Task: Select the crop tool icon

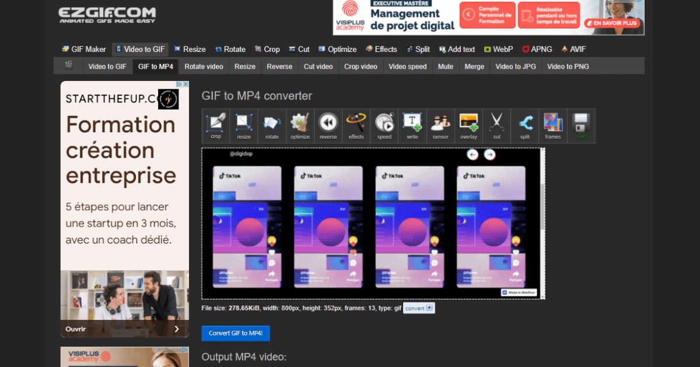Action: tap(216, 126)
